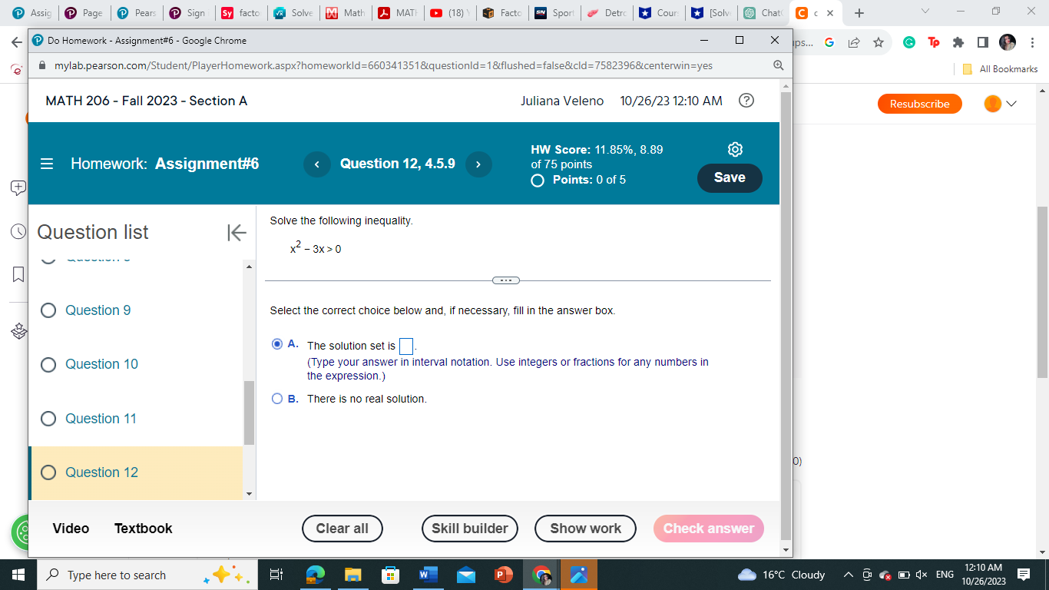Click the Show work button
The width and height of the screenshot is (1049, 590).
(586, 529)
